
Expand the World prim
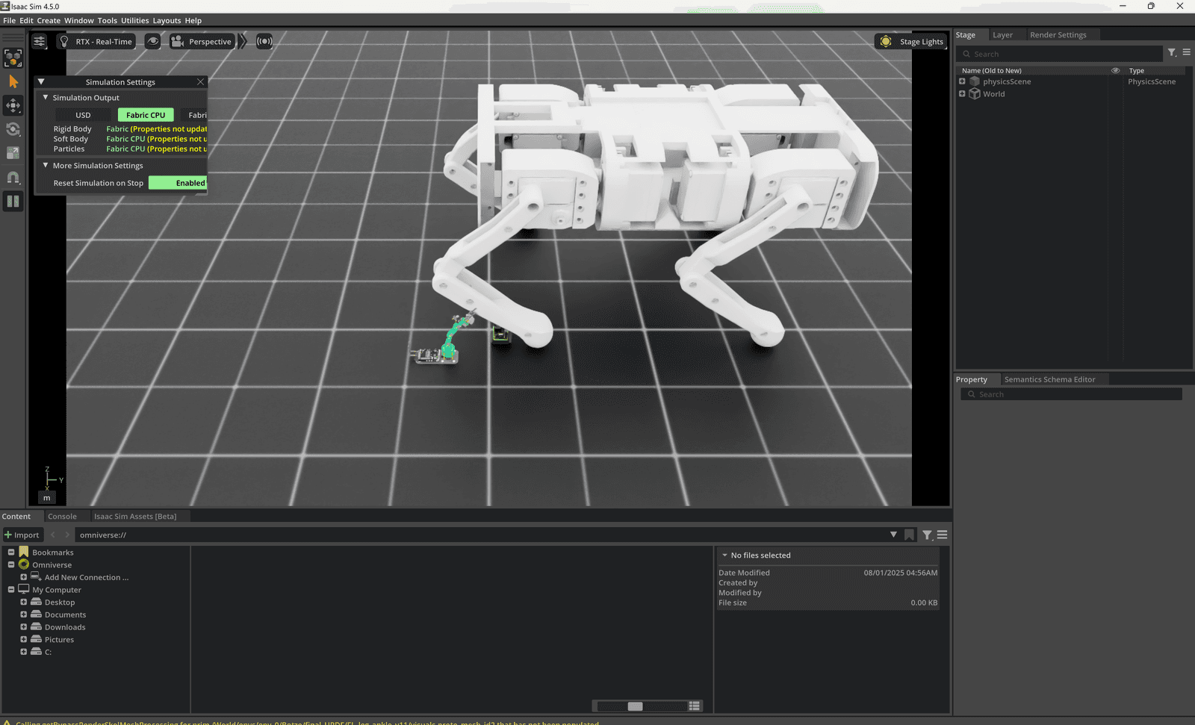[962, 94]
